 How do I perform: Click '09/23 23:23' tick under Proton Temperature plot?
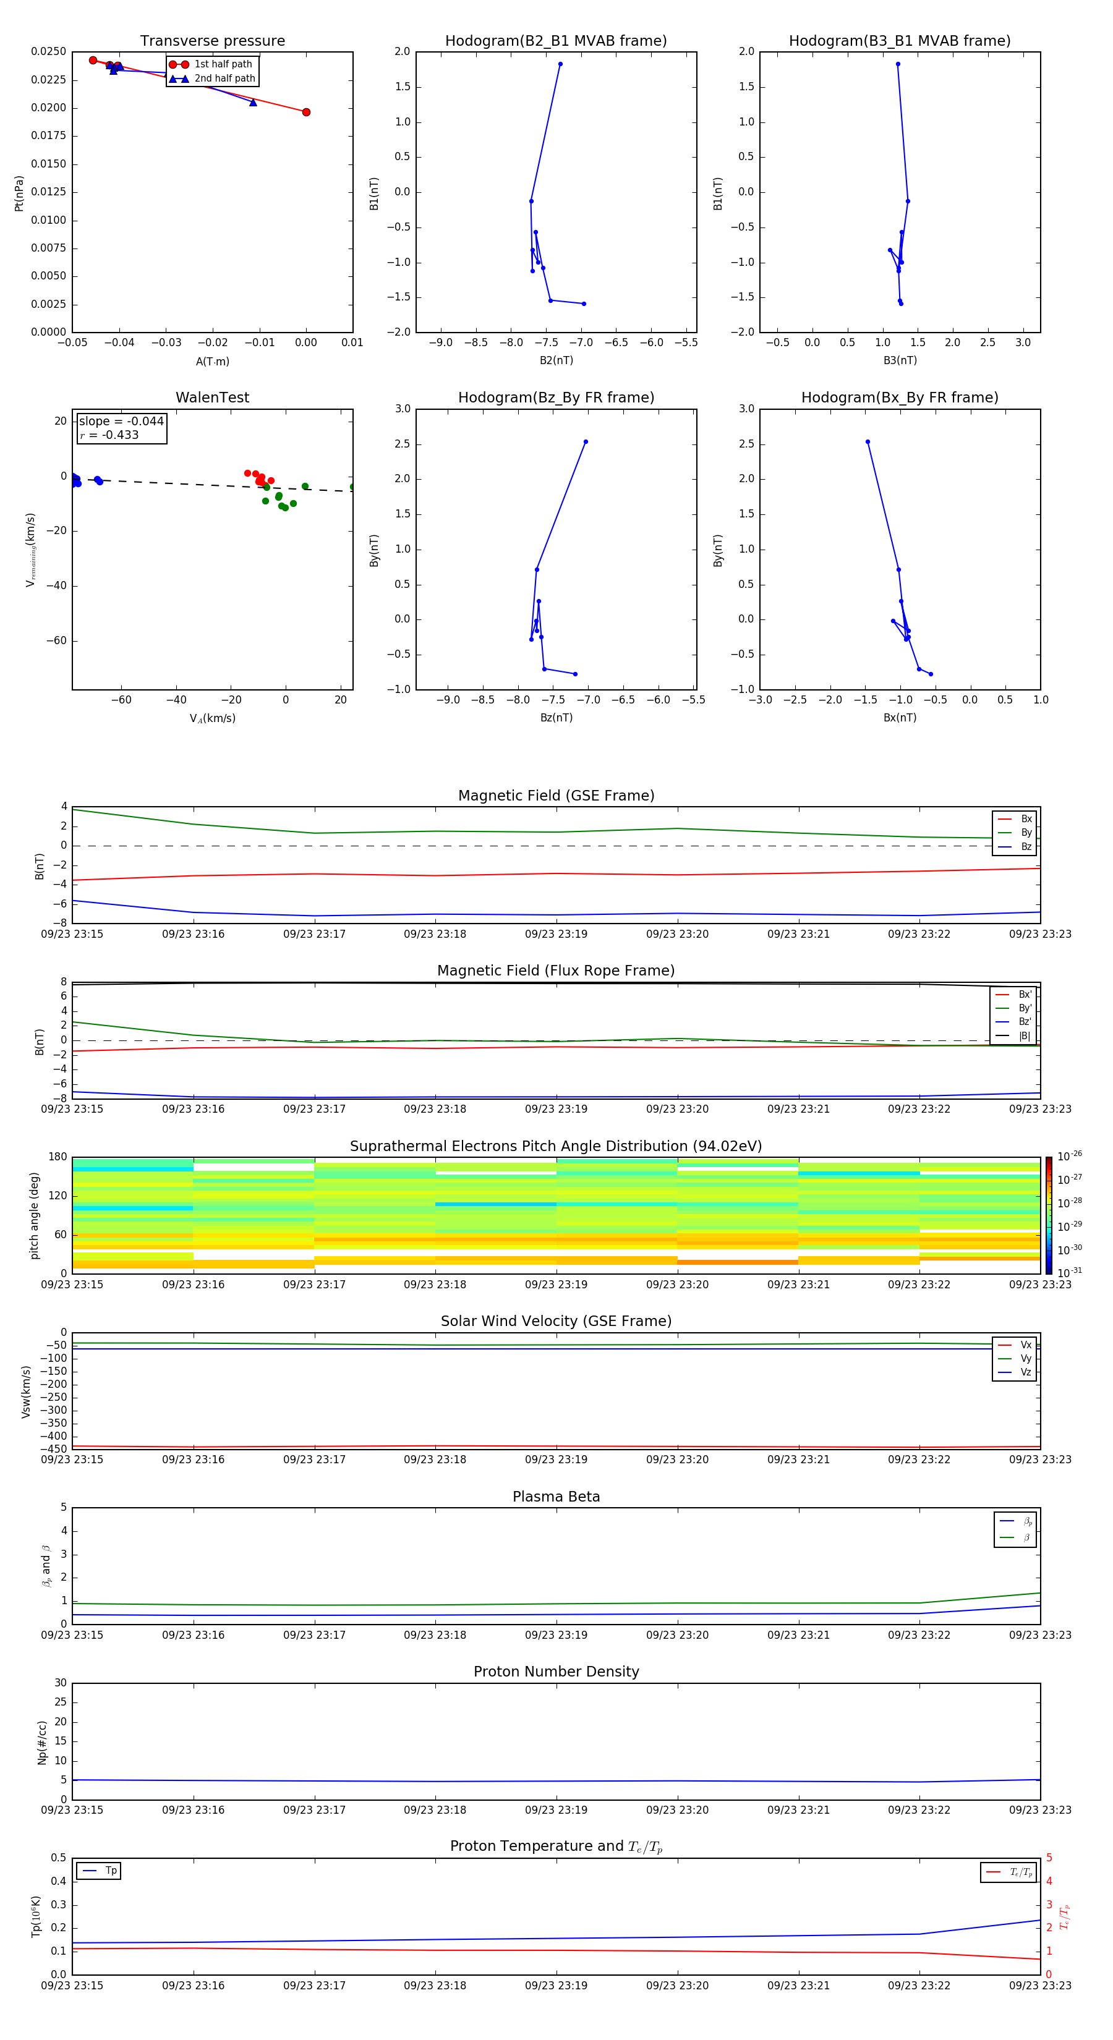pyautogui.click(x=1040, y=1986)
